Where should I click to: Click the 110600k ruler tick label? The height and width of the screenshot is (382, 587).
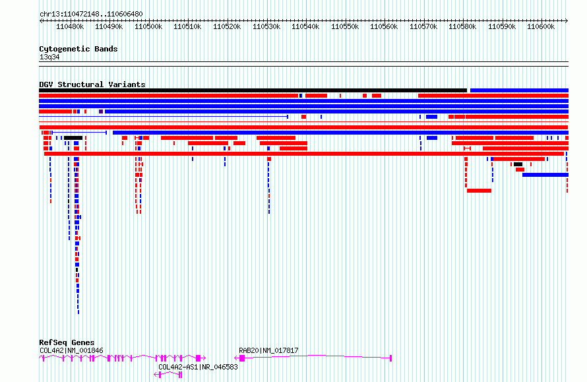pos(541,26)
